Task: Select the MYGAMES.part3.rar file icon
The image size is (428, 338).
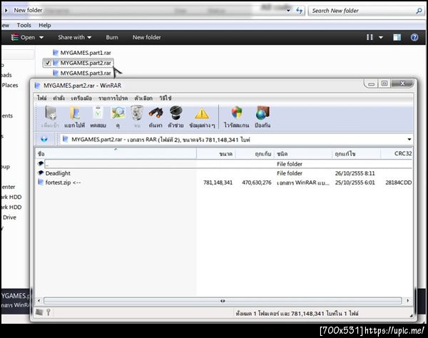Action: click(x=56, y=73)
